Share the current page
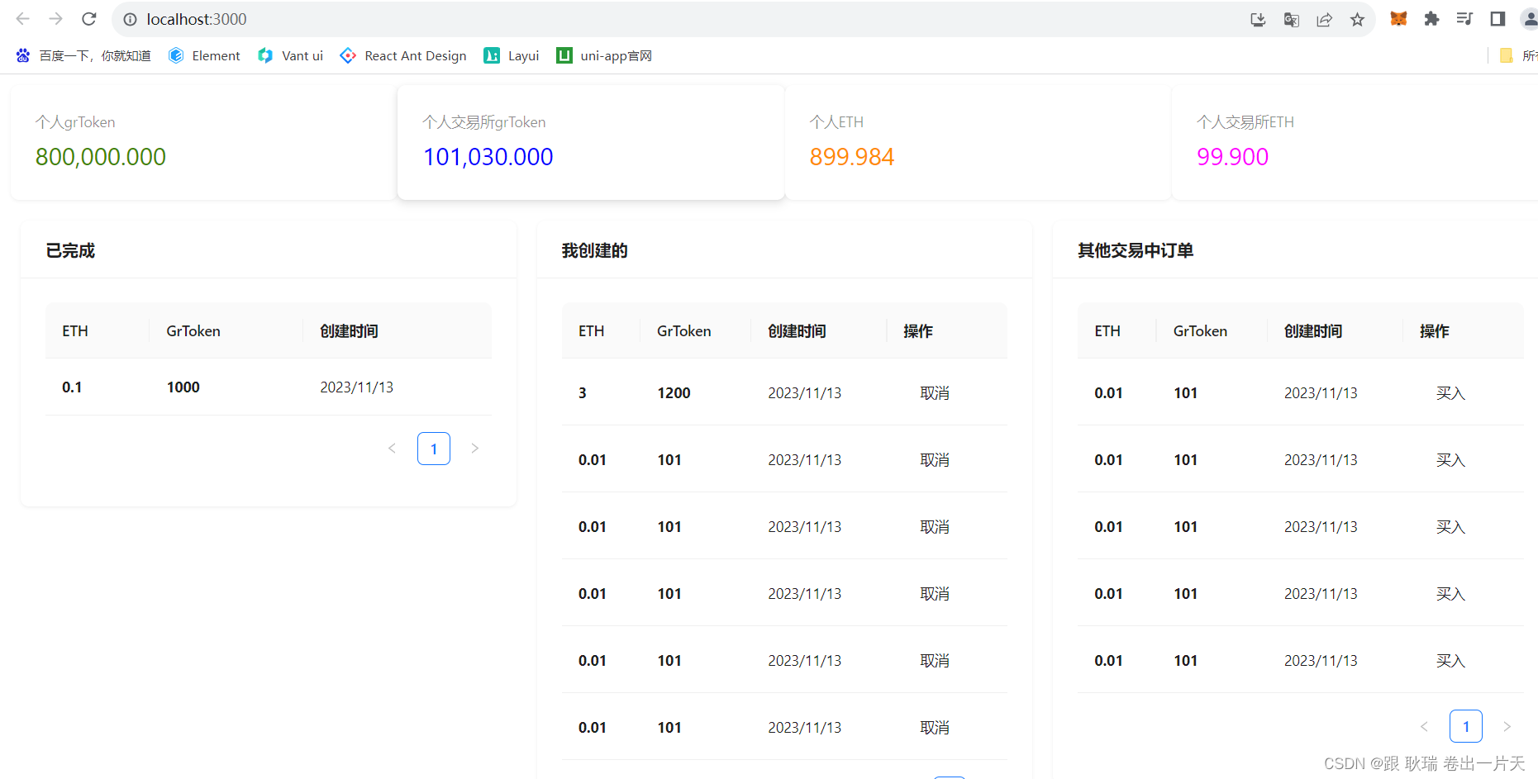Viewport: 1538px width, 779px height. coord(1324,19)
